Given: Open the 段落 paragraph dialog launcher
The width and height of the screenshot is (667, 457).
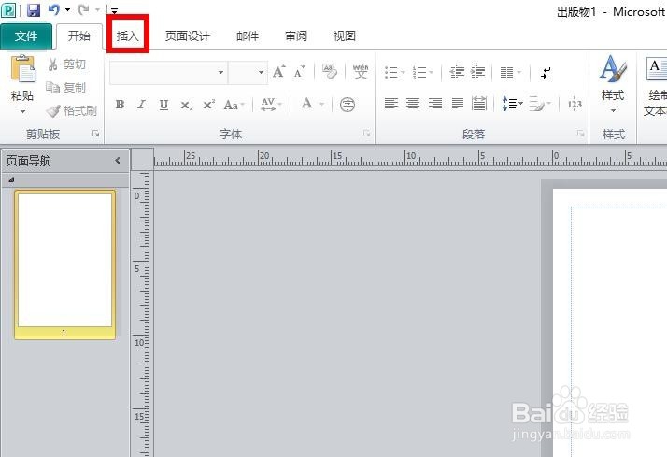Looking at the screenshot, I should pos(581,134).
